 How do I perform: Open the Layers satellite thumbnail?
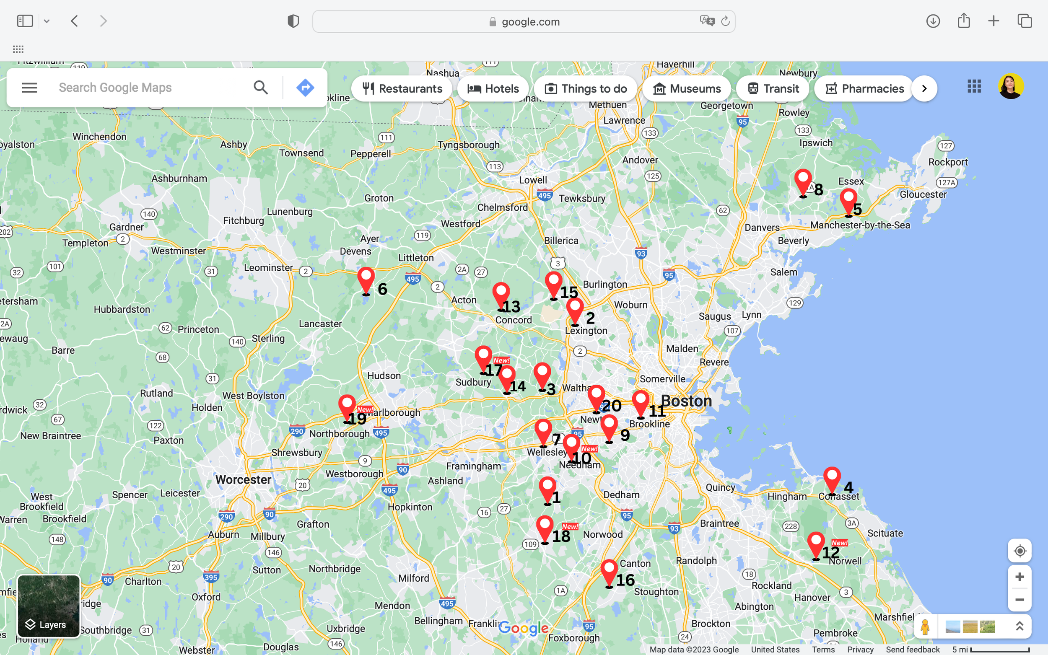49,606
